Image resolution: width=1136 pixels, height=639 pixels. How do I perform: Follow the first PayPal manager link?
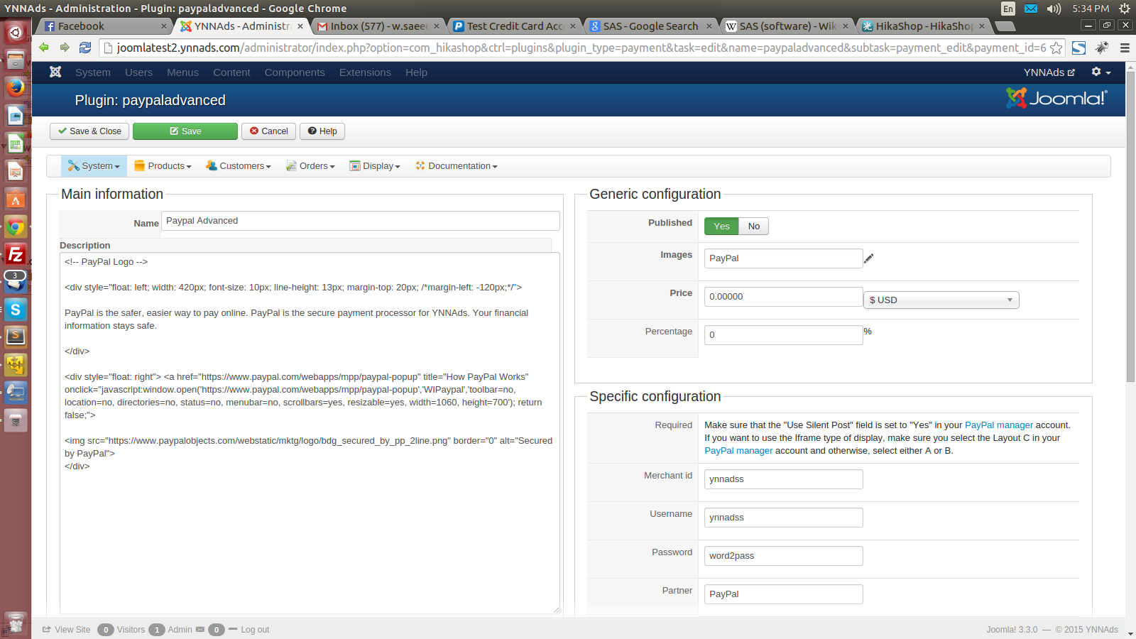pos(999,425)
